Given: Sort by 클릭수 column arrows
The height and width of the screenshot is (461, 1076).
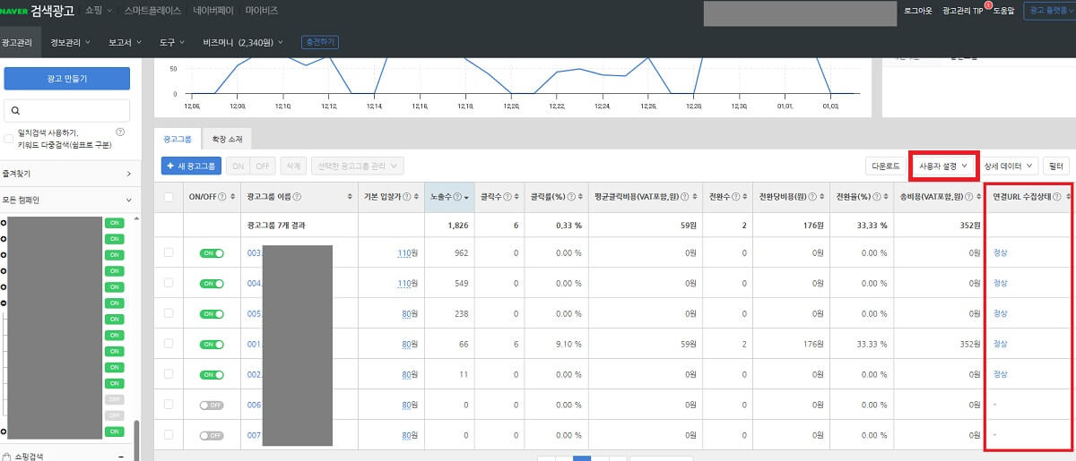Looking at the screenshot, I should pyautogui.click(x=516, y=197).
